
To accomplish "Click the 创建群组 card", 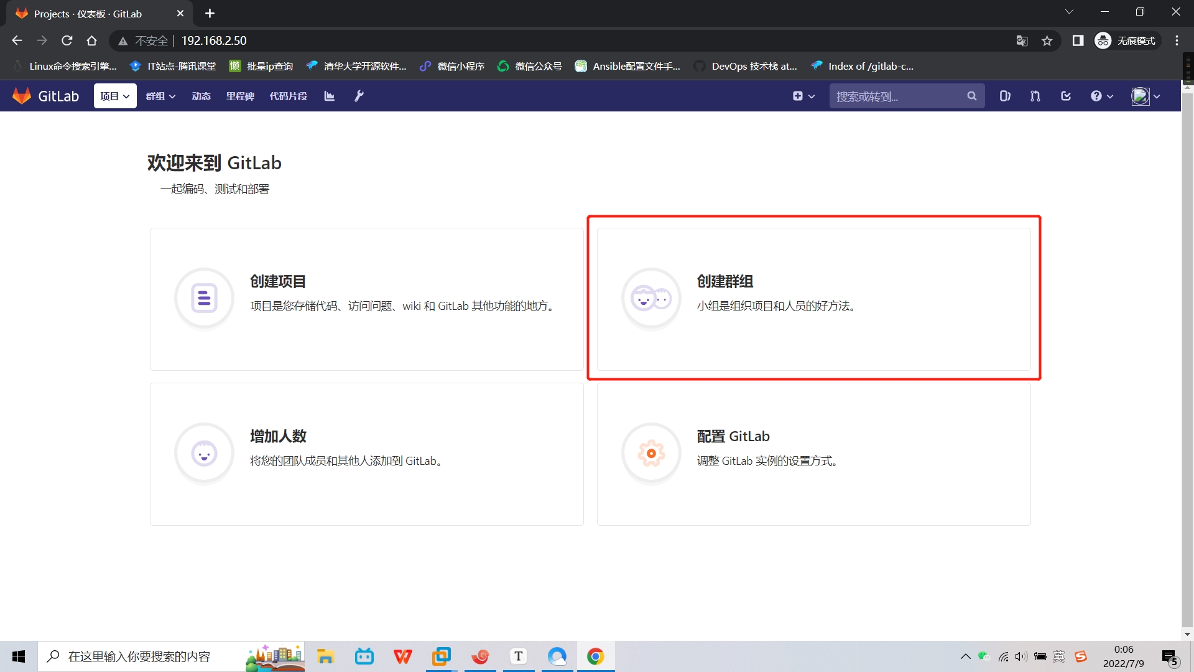I will coord(813,299).
